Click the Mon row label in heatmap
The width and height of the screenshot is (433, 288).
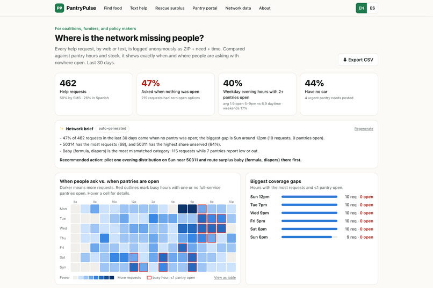pyautogui.click(x=63, y=209)
